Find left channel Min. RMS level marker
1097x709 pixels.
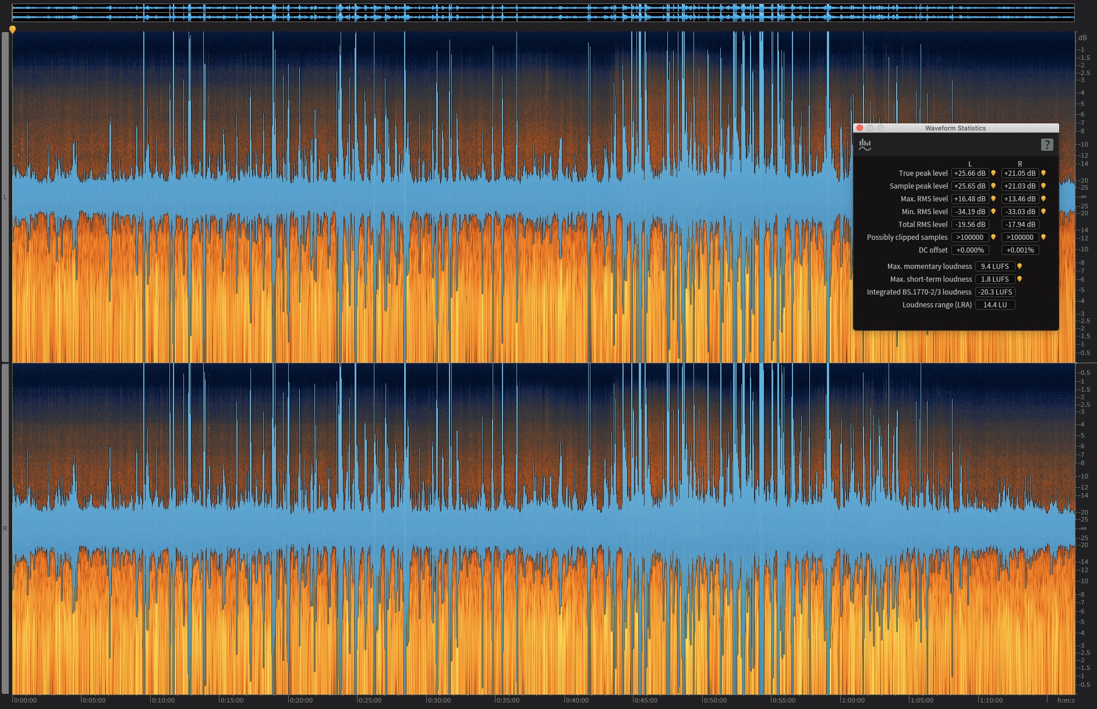pos(993,211)
